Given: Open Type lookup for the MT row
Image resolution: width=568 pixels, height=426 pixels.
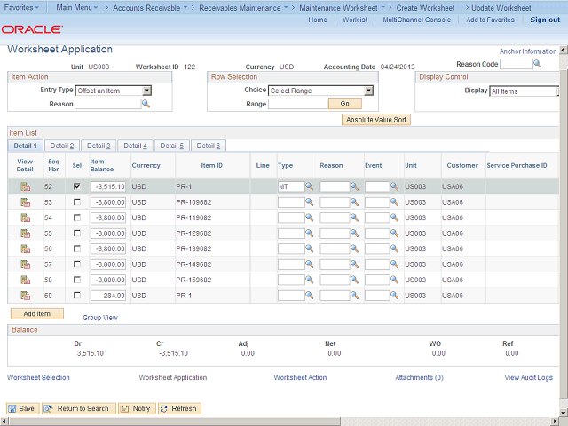Looking at the screenshot, I should [310, 187].
